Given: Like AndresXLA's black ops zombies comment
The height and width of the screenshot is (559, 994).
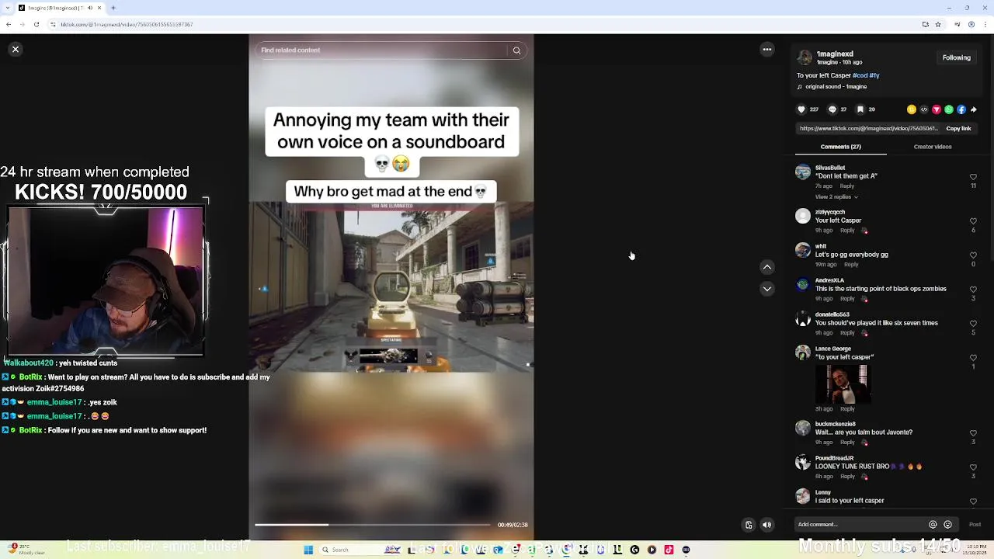Looking at the screenshot, I should tap(973, 290).
